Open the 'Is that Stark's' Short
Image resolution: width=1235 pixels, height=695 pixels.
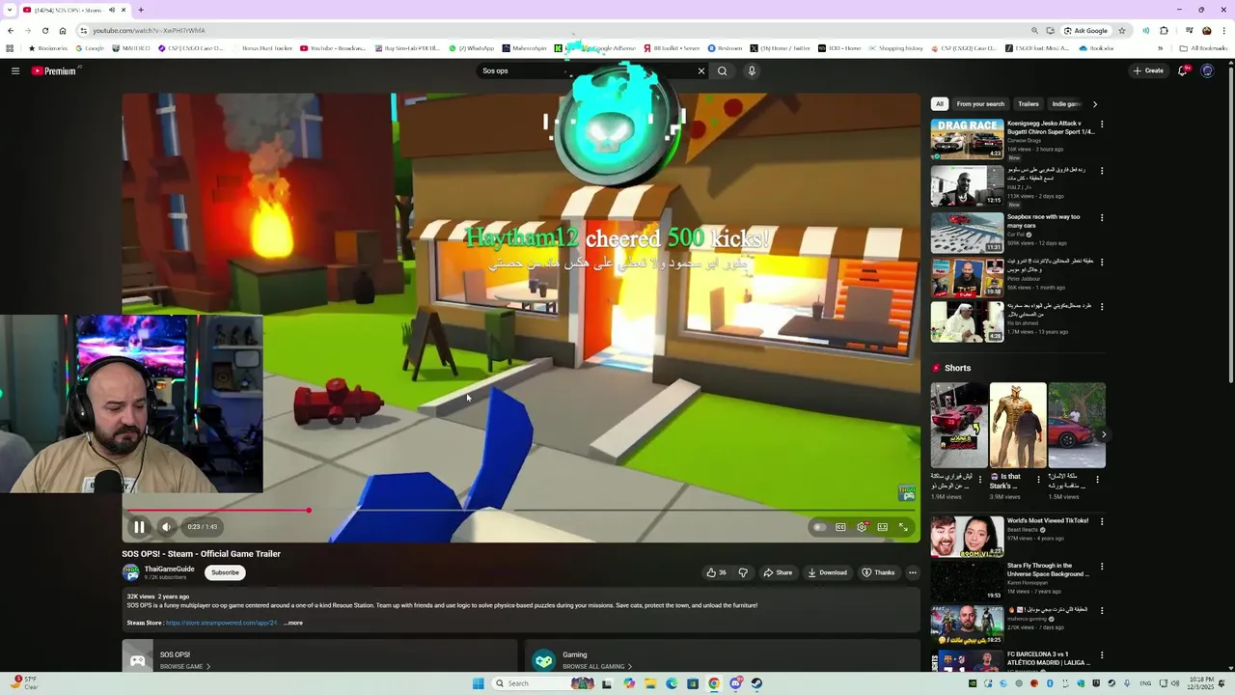coord(1018,426)
